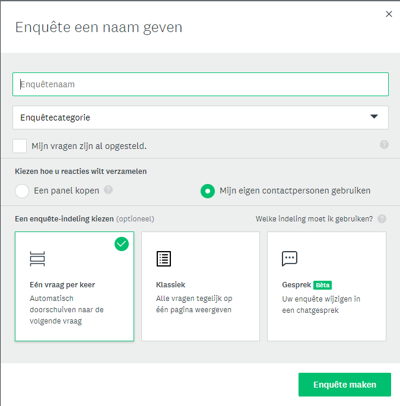Focus the Enquêtenaam text field

pos(201,84)
